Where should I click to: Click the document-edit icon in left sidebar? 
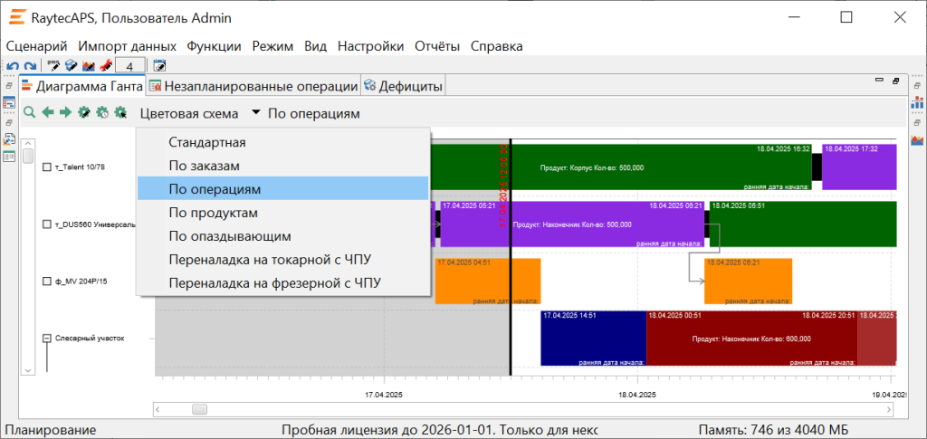coord(9,139)
